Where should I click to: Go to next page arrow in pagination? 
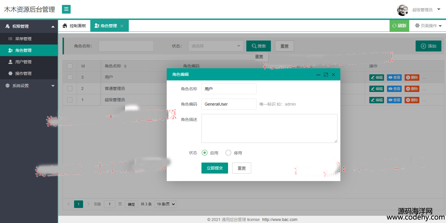click(88, 204)
